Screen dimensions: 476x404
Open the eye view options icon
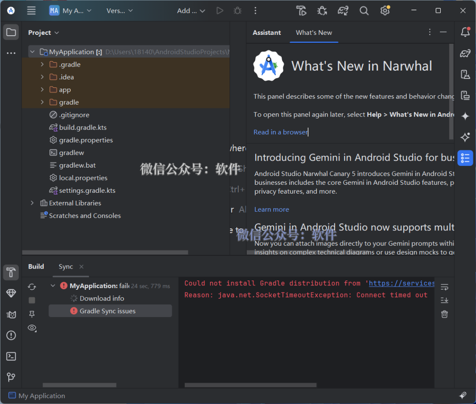point(32,328)
